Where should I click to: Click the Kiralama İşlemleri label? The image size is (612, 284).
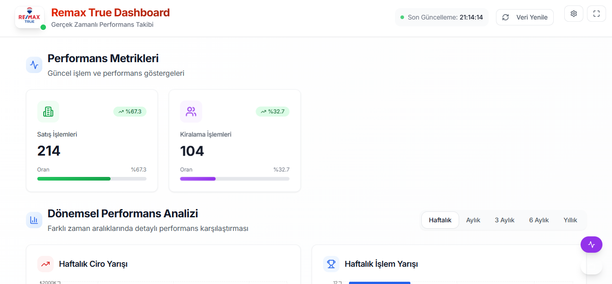(206, 134)
